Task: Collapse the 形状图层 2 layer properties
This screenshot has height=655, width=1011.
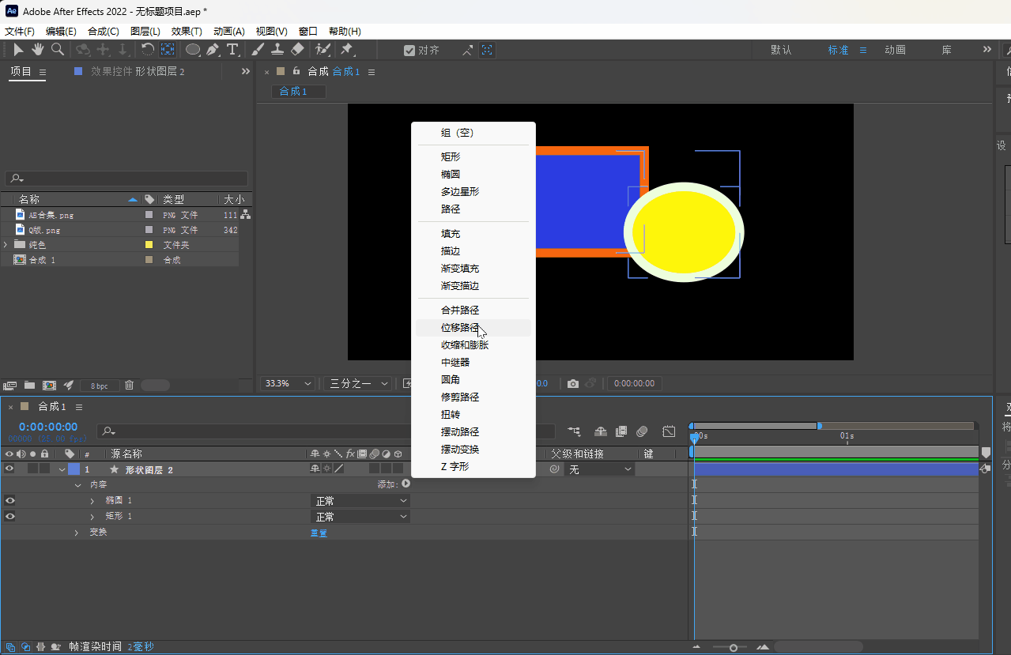Action: click(x=62, y=469)
